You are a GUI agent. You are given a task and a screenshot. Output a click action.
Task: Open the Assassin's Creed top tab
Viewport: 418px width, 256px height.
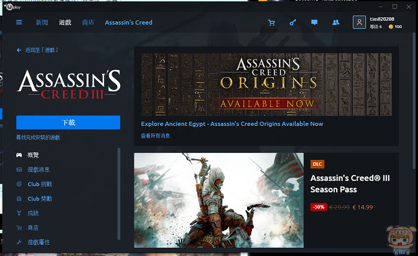[128, 22]
